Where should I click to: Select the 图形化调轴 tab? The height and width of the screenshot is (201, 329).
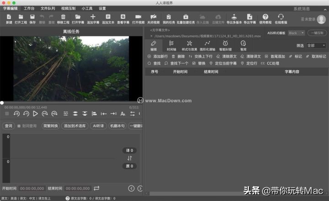[207, 46]
